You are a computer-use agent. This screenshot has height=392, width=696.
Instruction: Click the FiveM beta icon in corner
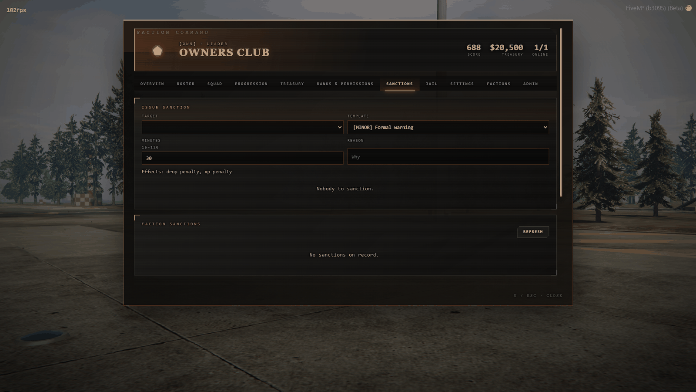[x=689, y=8]
